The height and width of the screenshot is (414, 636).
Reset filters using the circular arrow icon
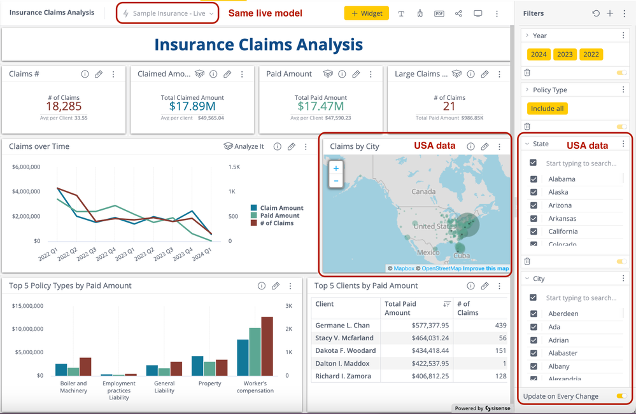pyautogui.click(x=596, y=13)
